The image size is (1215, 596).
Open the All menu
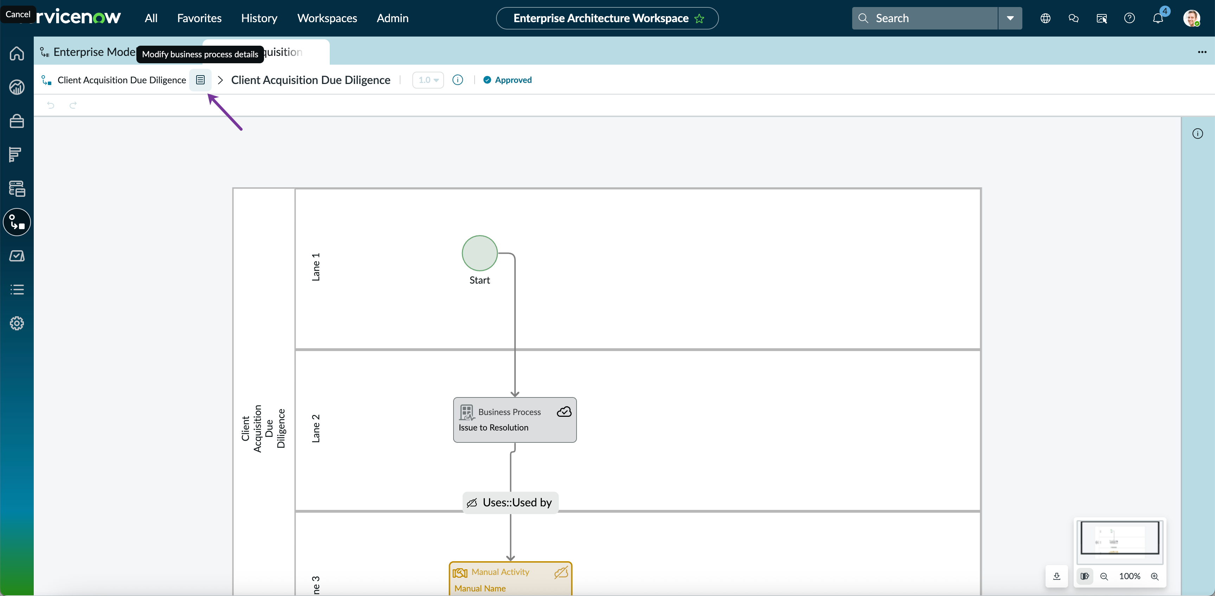(x=151, y=18)
